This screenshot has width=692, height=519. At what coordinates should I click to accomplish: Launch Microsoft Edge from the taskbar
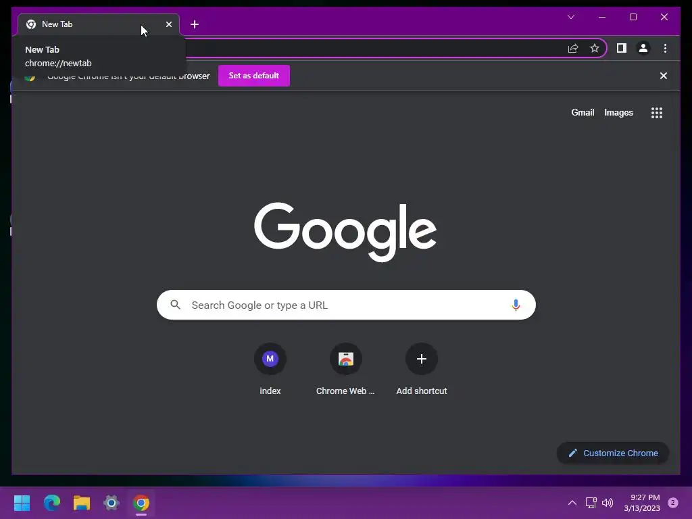(52, 503)
